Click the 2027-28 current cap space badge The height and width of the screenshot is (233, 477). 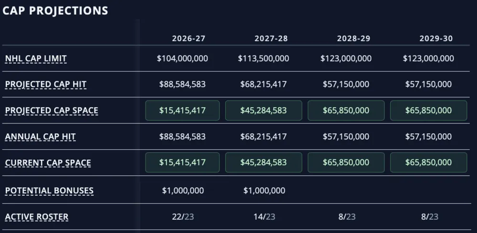point(263,162)
